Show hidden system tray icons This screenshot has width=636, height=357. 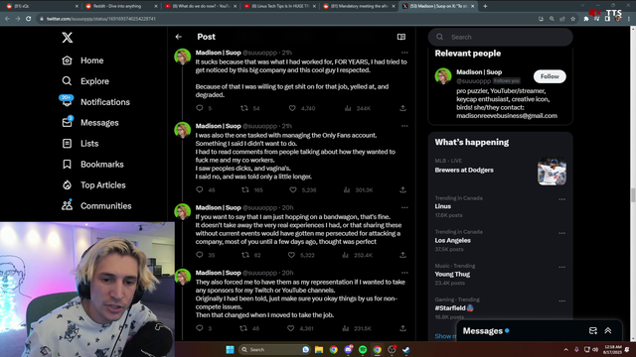[565, 349]
